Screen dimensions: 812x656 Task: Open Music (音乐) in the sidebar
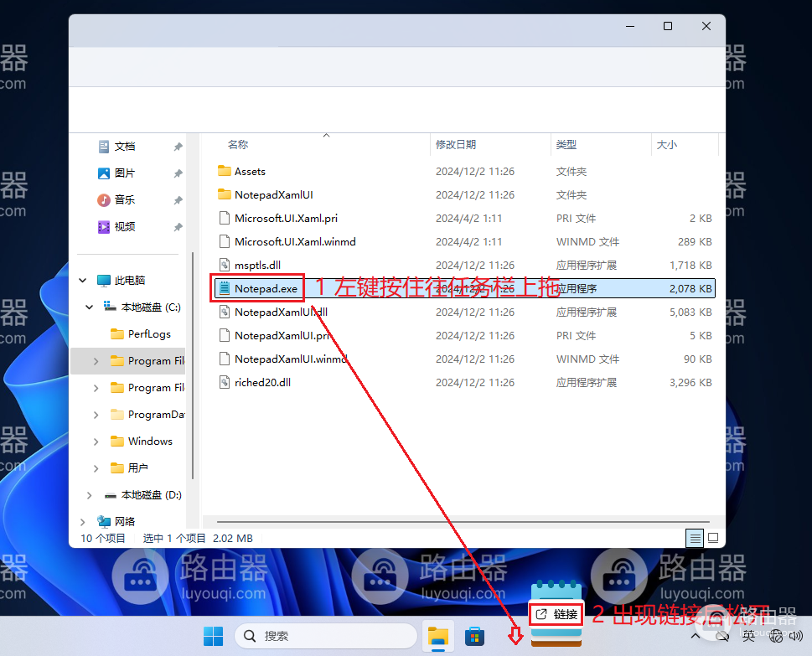coord(124,200)
